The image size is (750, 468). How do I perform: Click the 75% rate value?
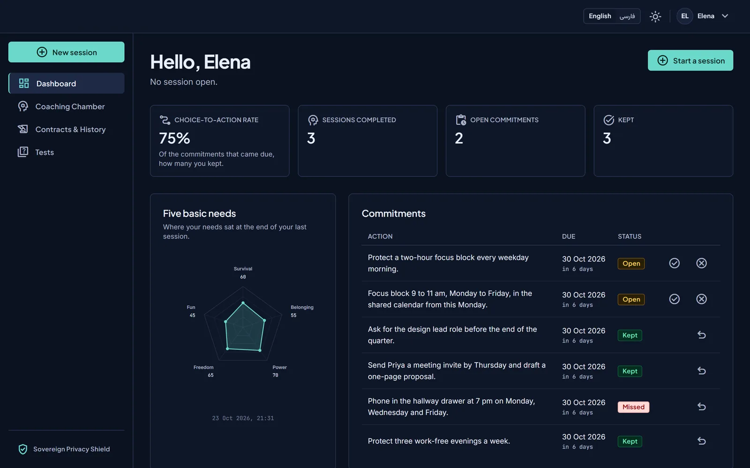[174, 139]
